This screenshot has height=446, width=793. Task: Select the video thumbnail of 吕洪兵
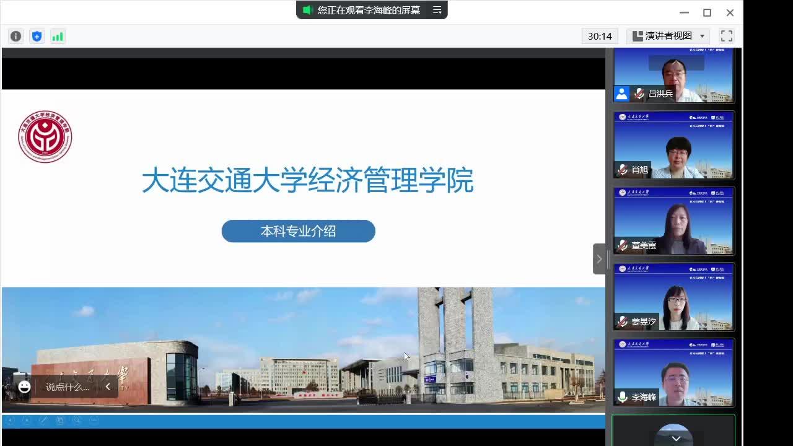pyautogui.click(x=673, y=75)
